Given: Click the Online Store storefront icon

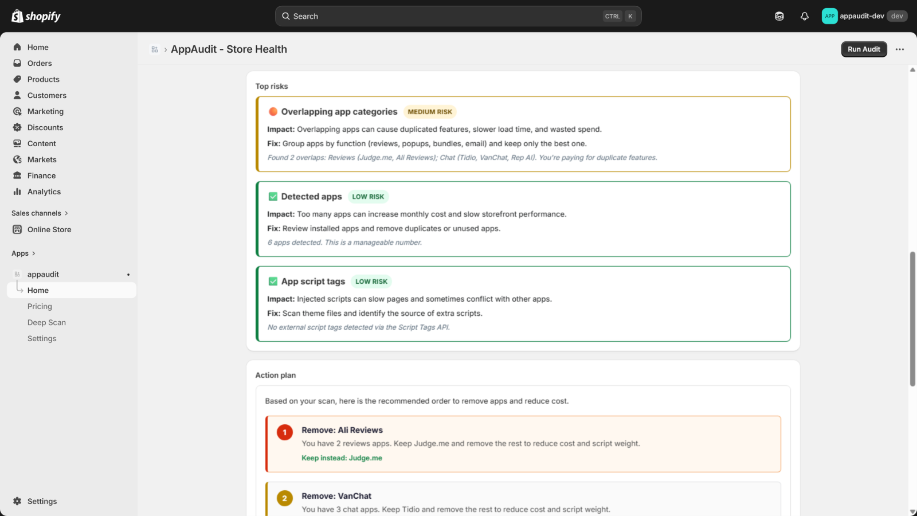Looking at the screenshot, I should click(x=17, y=229).
